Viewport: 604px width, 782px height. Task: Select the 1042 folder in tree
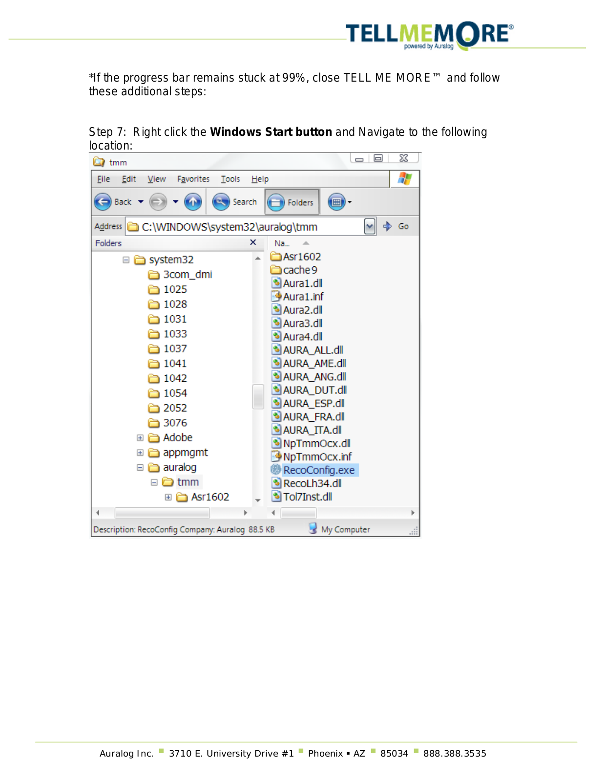(x=168, y=378)
